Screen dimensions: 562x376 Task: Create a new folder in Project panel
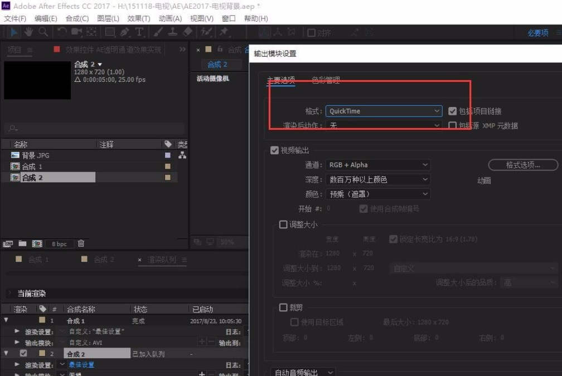click(22, 243)
